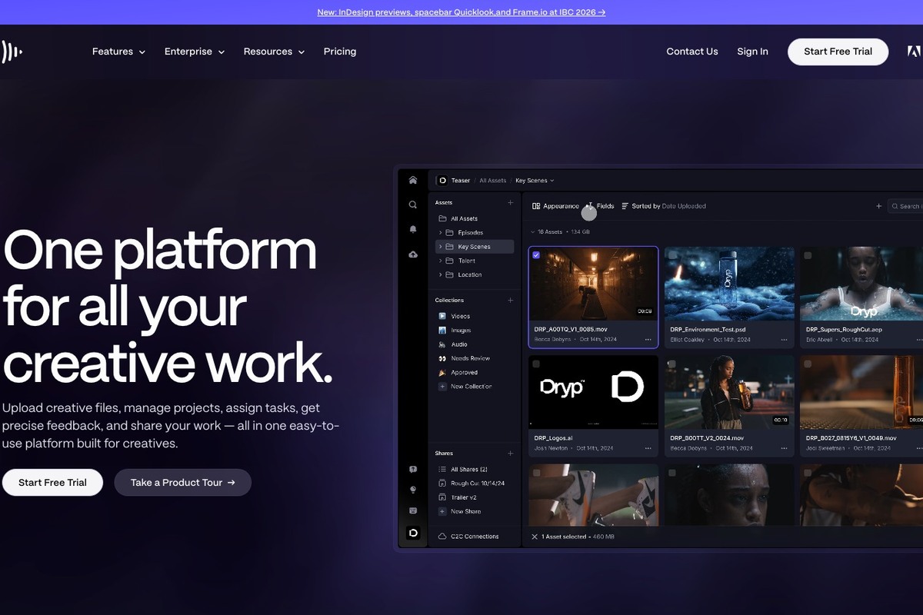
Task: Check the DRP_B00TT_V2_0024.mov checkbox
Action: pos(672,364)
